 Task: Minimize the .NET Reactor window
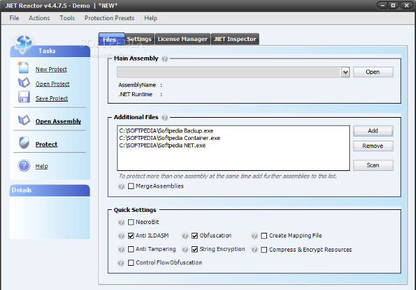coord(382,5)
